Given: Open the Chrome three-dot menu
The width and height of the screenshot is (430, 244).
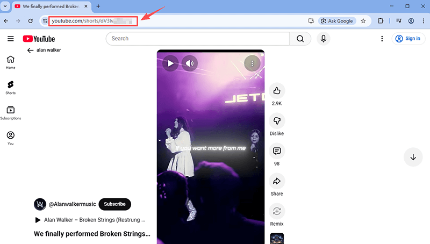Looking at the screenshot, I should tap(424, 21).
